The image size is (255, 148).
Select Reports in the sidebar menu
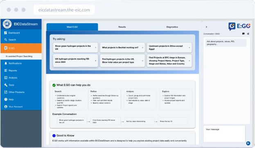[x=21, y=71]
